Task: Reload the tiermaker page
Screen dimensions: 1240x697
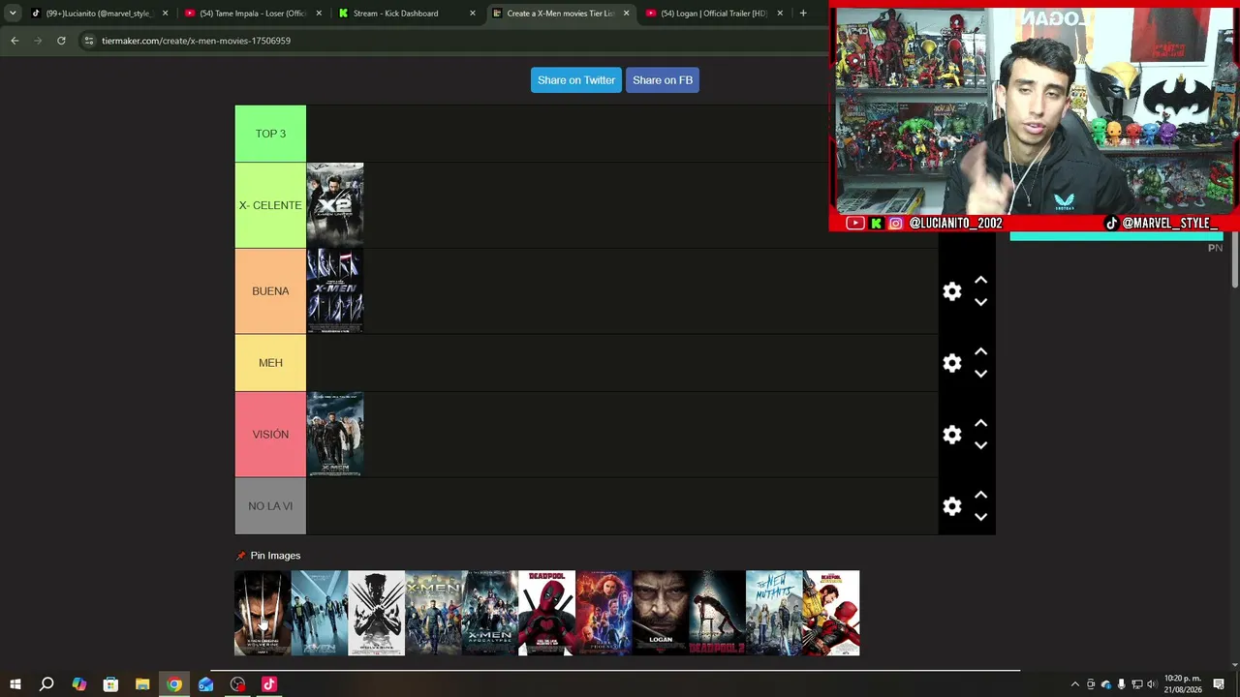Action: click(x=61, y=41)
